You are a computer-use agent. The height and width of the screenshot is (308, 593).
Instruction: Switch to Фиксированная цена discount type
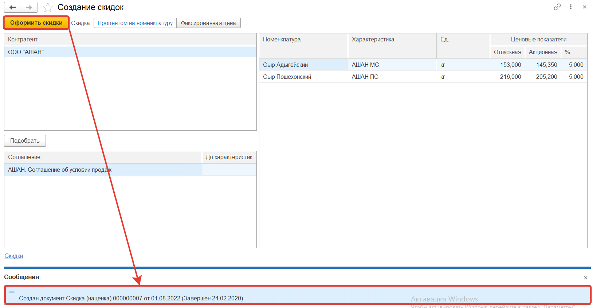tap(208, 23)
